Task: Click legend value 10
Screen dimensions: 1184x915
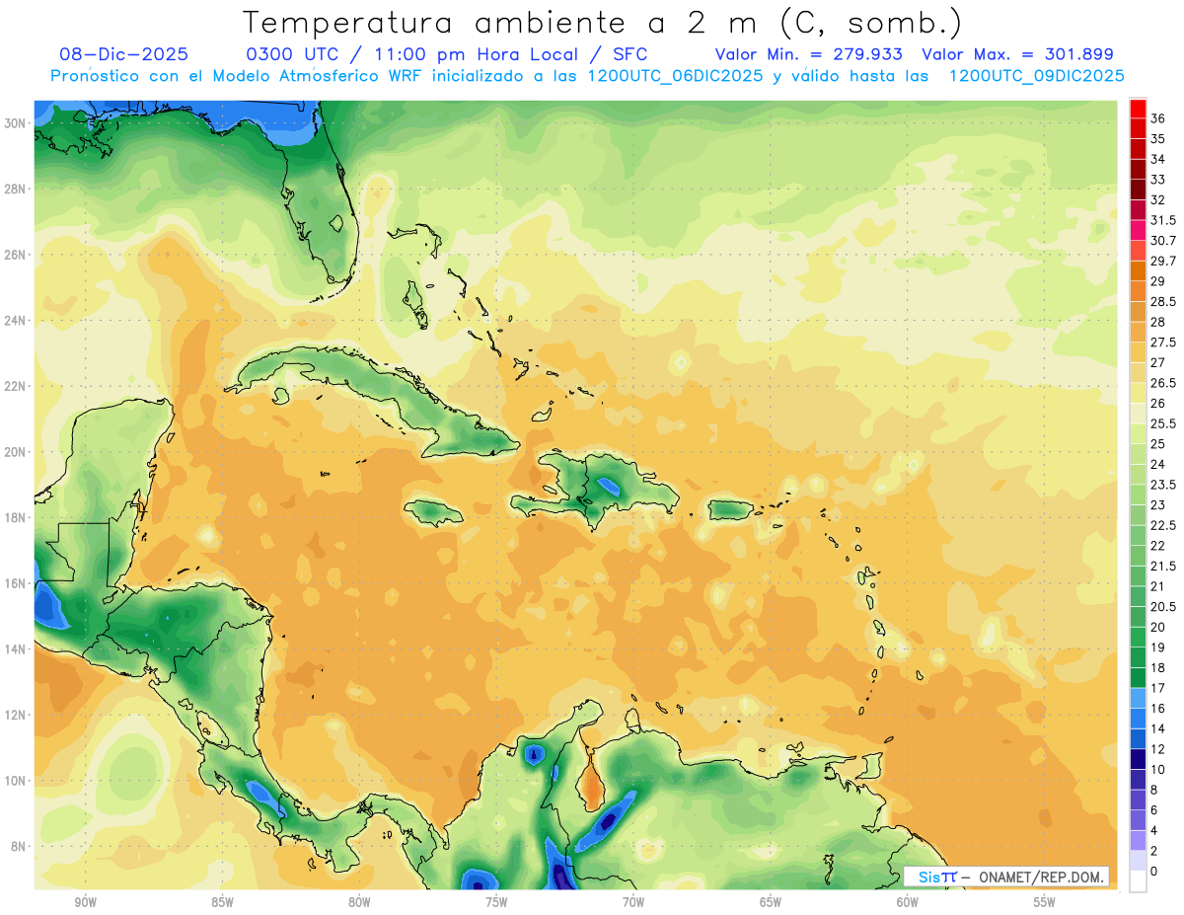Action: (1157, 769)
